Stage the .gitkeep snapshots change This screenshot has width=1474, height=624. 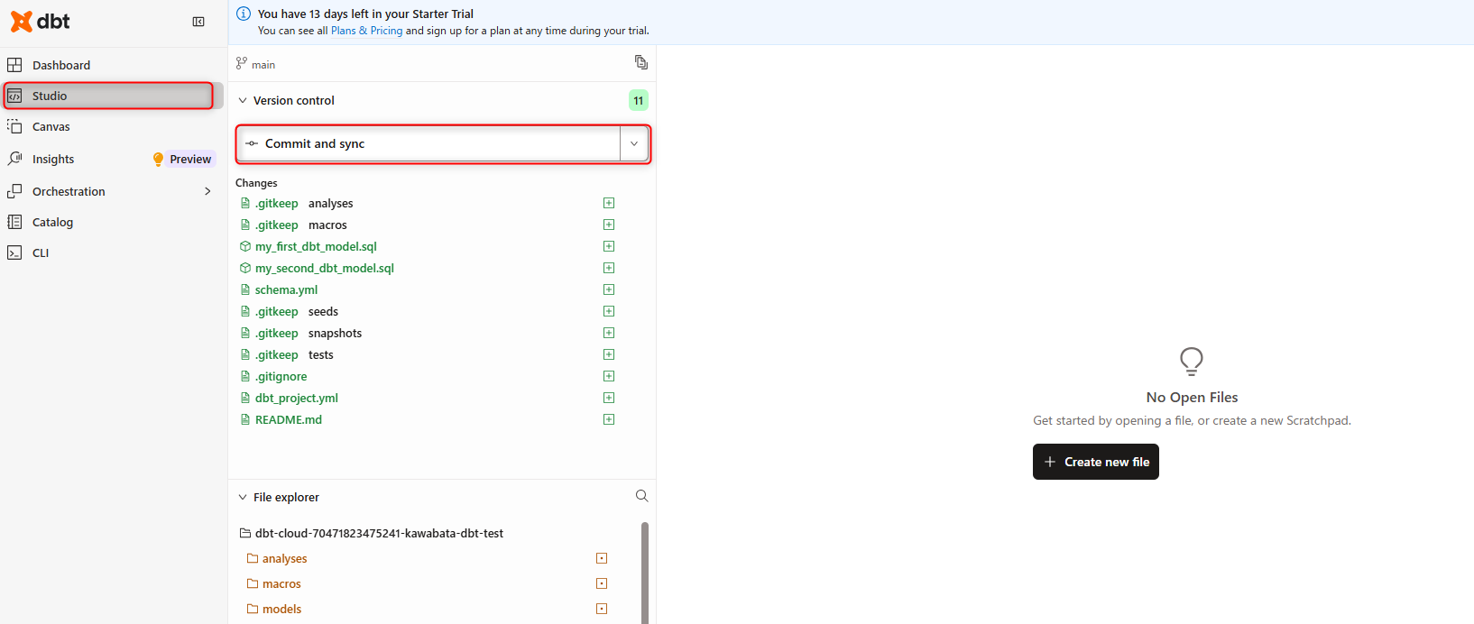(609, 333)
